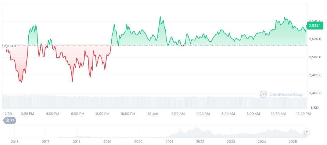Click the timeline range slider handle
327x145 pixels.
[307, 132]
